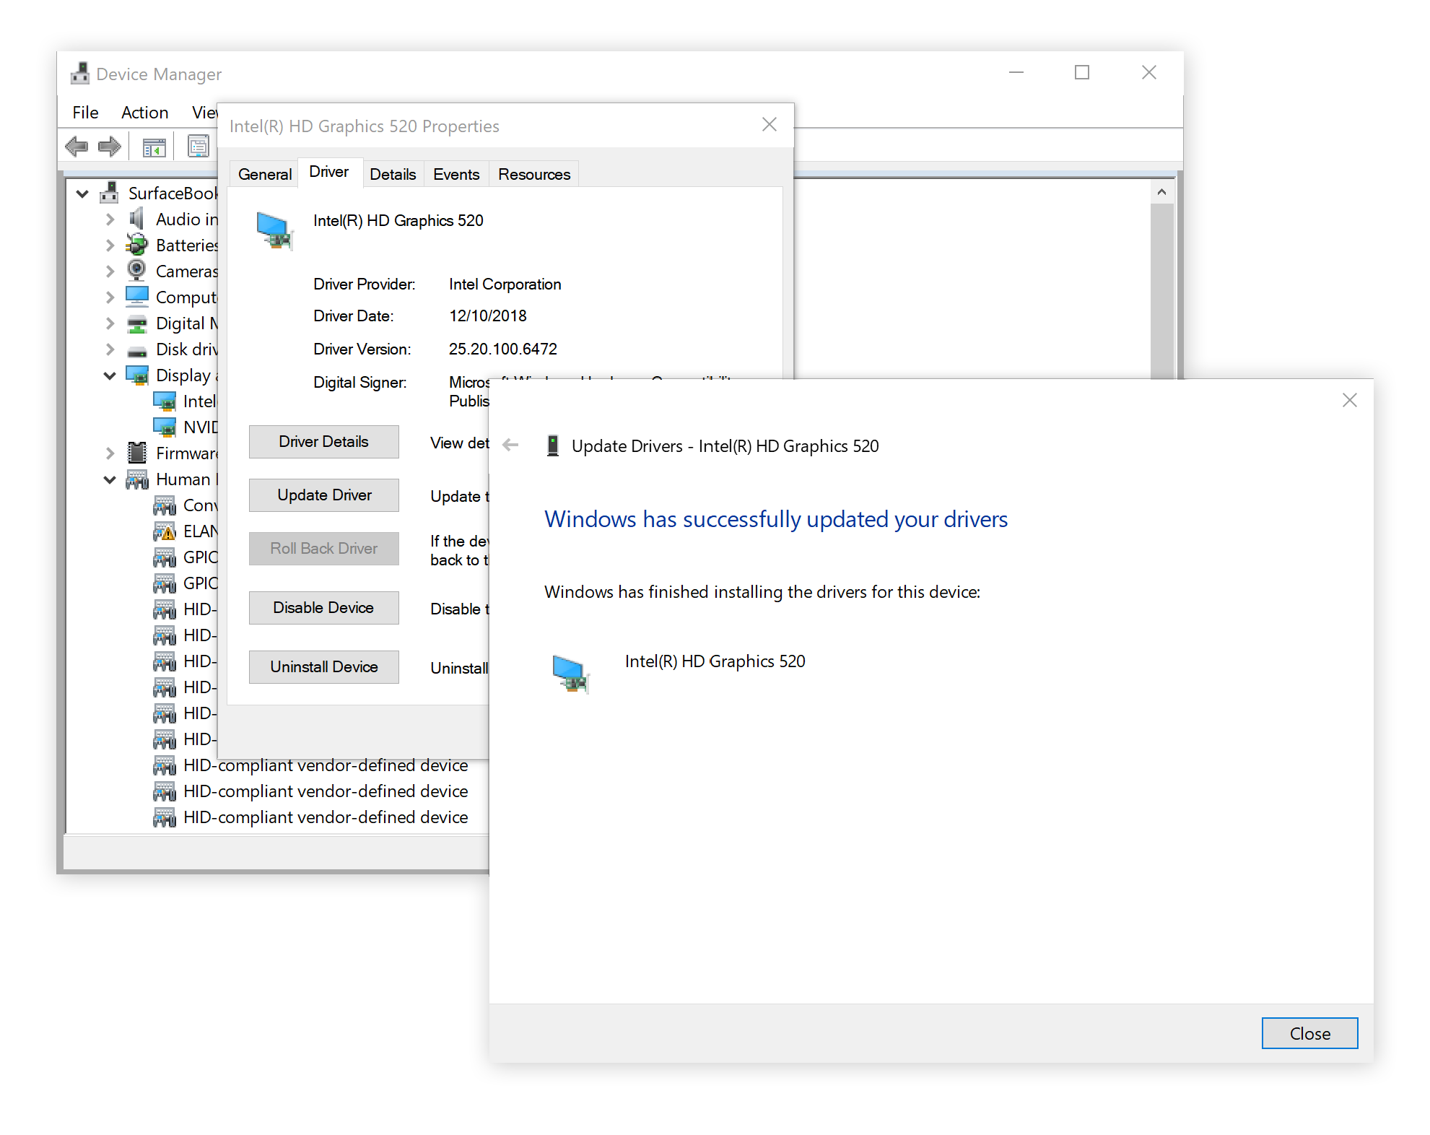Viewport: 1430px width, 1135px height.
Task: Click the Uninstall Device button
Action: [323, 666]
